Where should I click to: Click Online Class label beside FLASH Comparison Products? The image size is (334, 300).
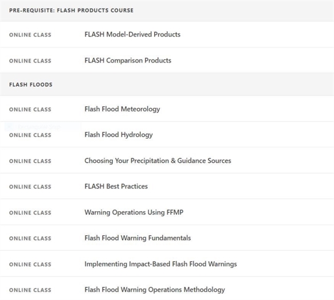click(30, 61)
